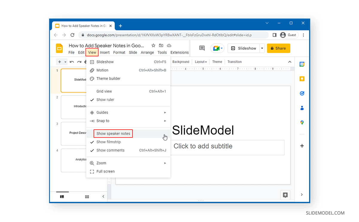Open Google Tasks from the side panel

302,93
